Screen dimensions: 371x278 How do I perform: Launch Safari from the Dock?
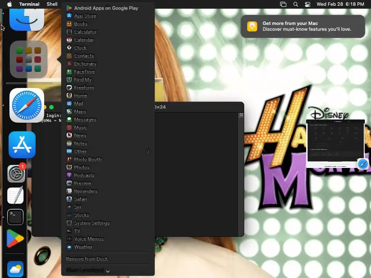pyautogui.click(x=27, y=105)
